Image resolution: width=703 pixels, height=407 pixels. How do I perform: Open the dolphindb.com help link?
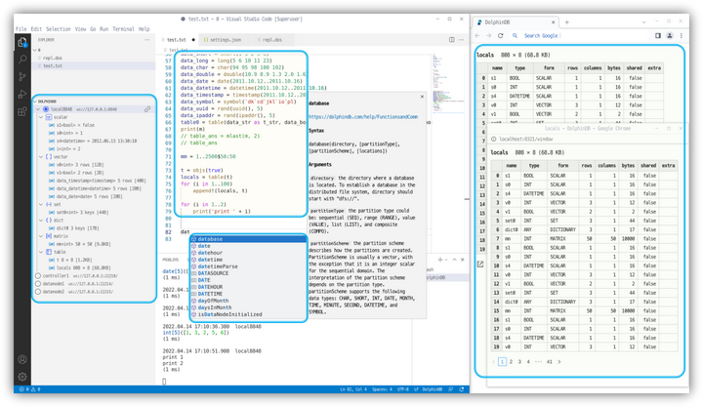(x=362, y=116)
